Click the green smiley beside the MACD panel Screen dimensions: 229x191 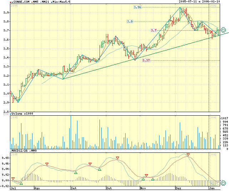[223, 183]
